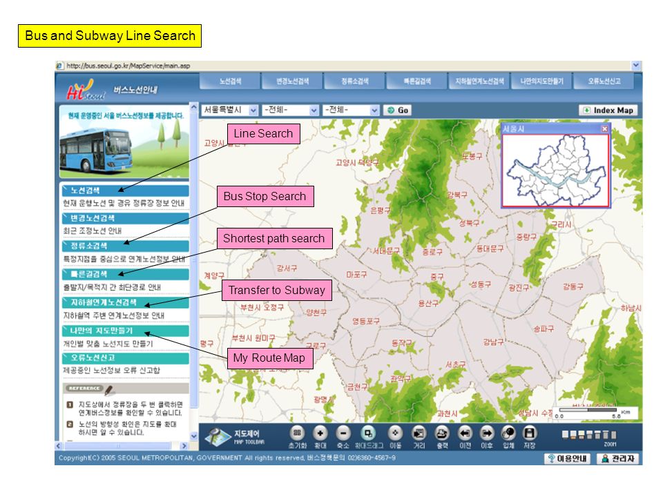Click 종로구 label on the map
The image size is (663, 497).
tap(432, 252)
